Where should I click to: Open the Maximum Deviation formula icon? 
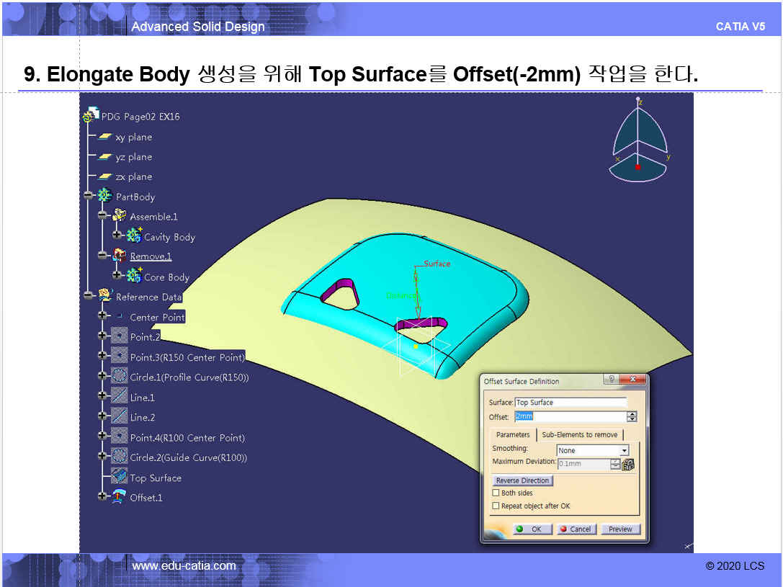click(627, 465)
